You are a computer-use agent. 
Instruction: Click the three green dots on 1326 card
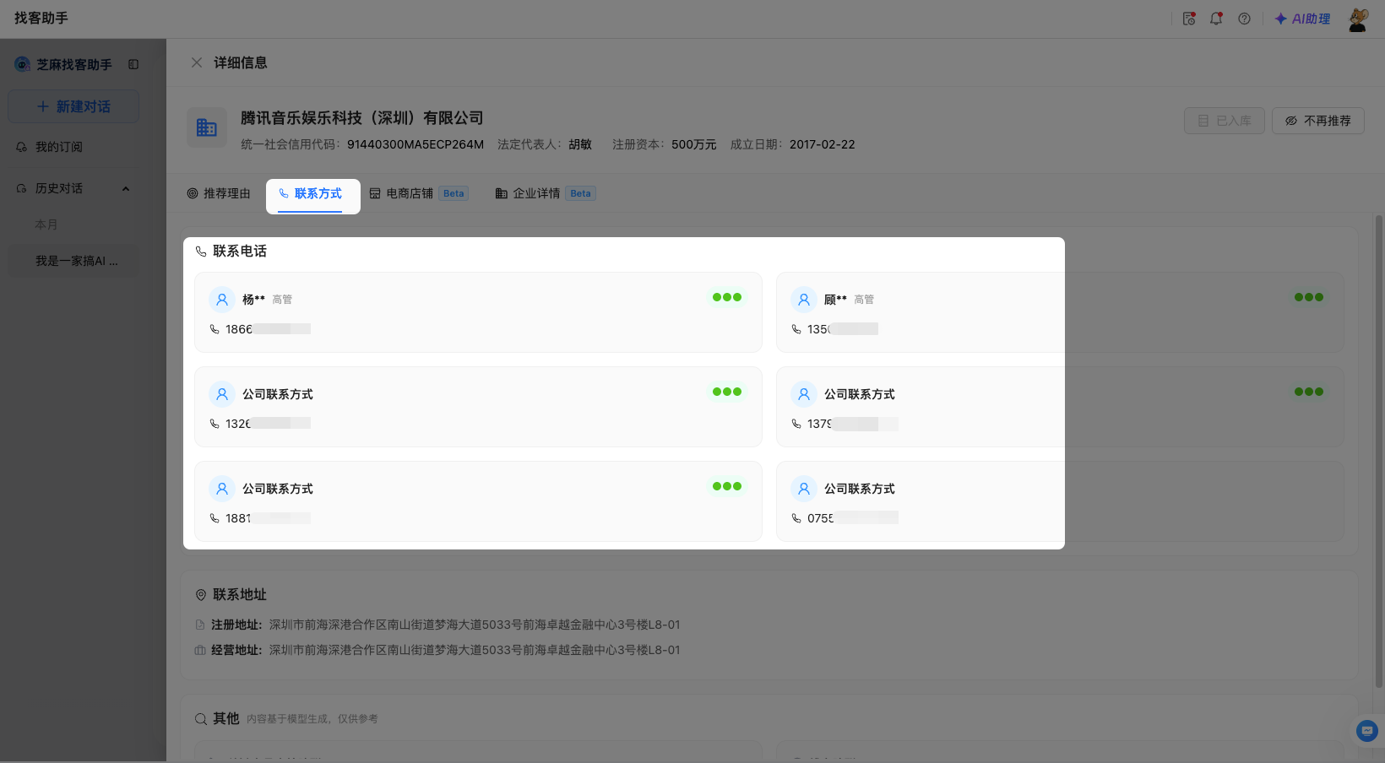pos(726,392)
